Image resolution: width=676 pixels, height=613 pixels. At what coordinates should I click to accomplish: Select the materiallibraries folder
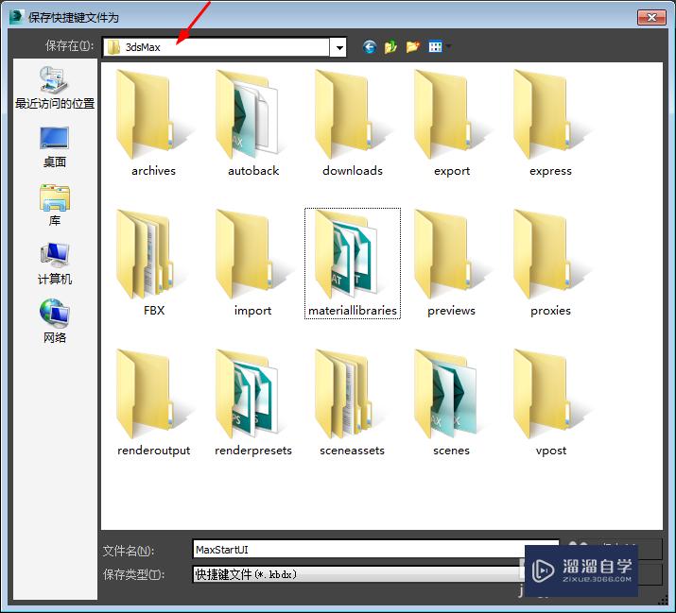pos(353,264)
